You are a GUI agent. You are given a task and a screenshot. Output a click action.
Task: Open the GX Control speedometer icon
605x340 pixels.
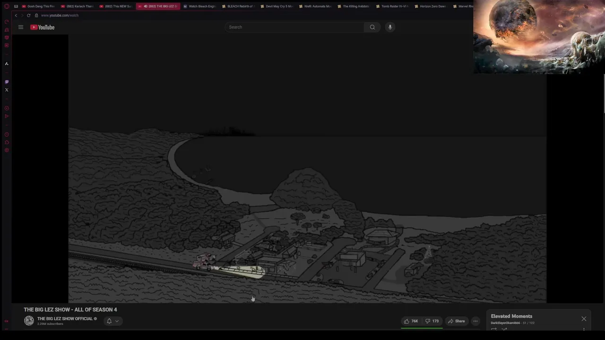pyautogui.click(x=7, y=22)
